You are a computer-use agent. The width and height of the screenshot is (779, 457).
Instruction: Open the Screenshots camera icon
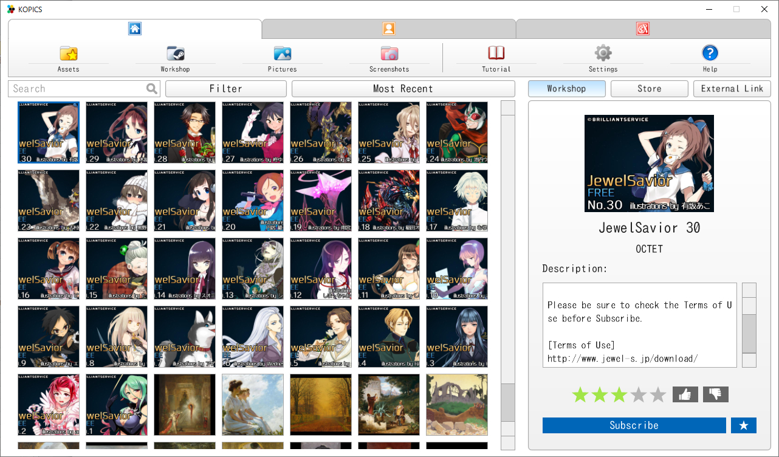pos(390,53)
